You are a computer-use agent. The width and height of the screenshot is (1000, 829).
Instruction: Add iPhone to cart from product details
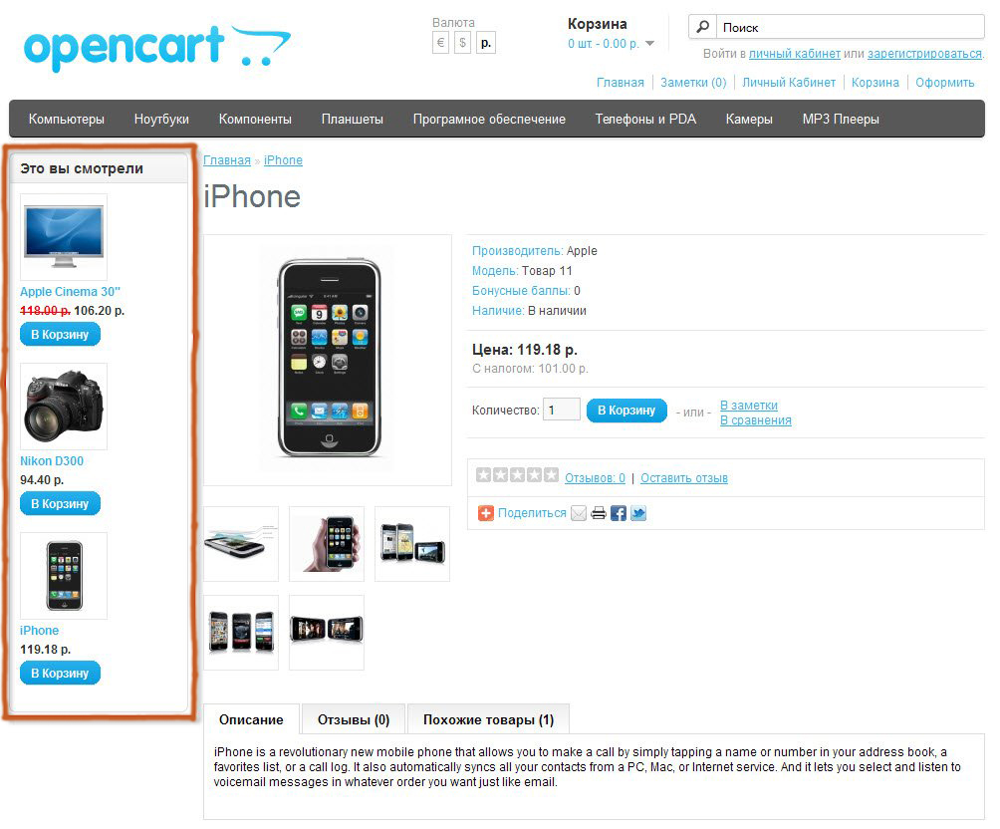[x=626, y=411]
